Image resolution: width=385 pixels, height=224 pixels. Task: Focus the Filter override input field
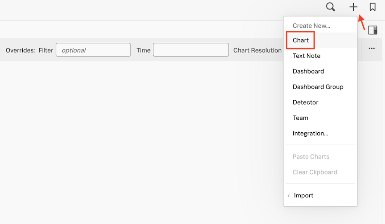[93, 50]
